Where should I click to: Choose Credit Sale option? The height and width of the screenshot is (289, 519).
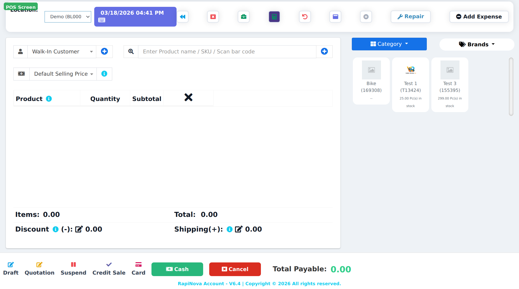[x=109, y=269]
